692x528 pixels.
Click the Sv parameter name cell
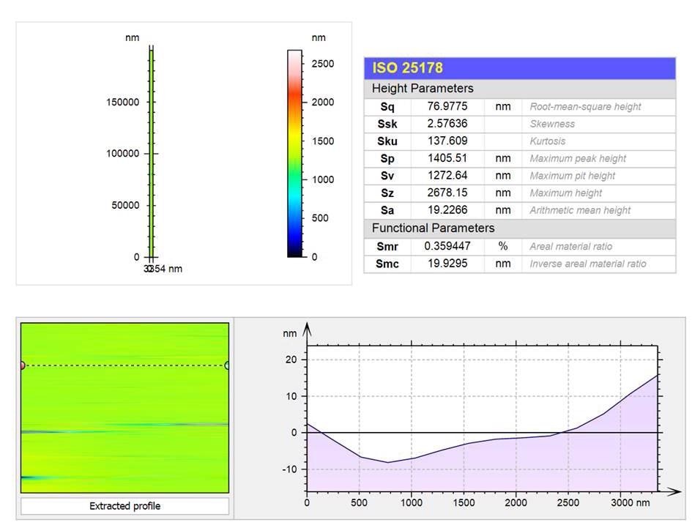click(x=387, y=176)
